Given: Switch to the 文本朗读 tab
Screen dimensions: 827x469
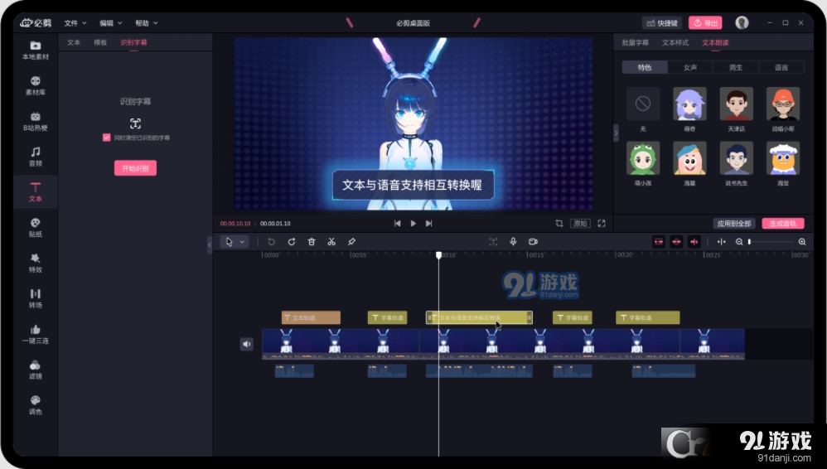Looking at the screenshot, I should (x=715, y=43).
